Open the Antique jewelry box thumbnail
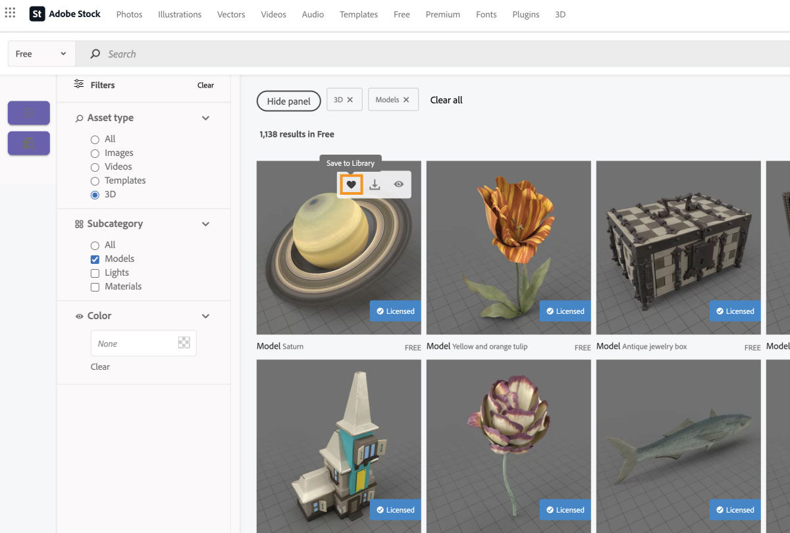This screenshot has width=790, height=533. click(x=678, y=247)
